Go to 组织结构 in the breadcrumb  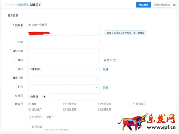point(23,5)
